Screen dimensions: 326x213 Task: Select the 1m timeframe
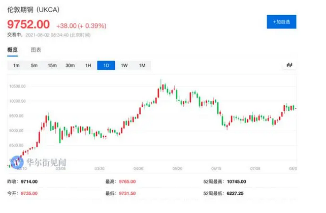[x=16, y=65]
